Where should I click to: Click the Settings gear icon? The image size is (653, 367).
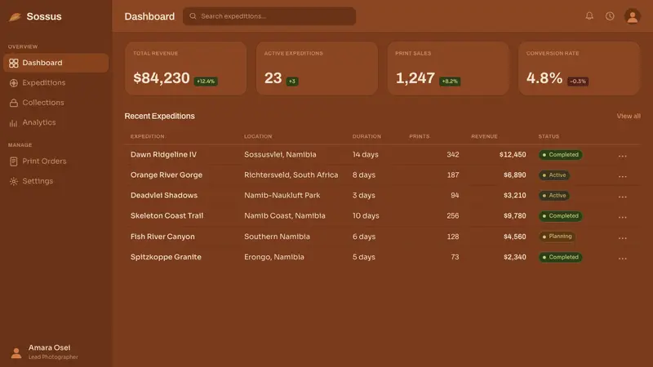coord(14,181)
